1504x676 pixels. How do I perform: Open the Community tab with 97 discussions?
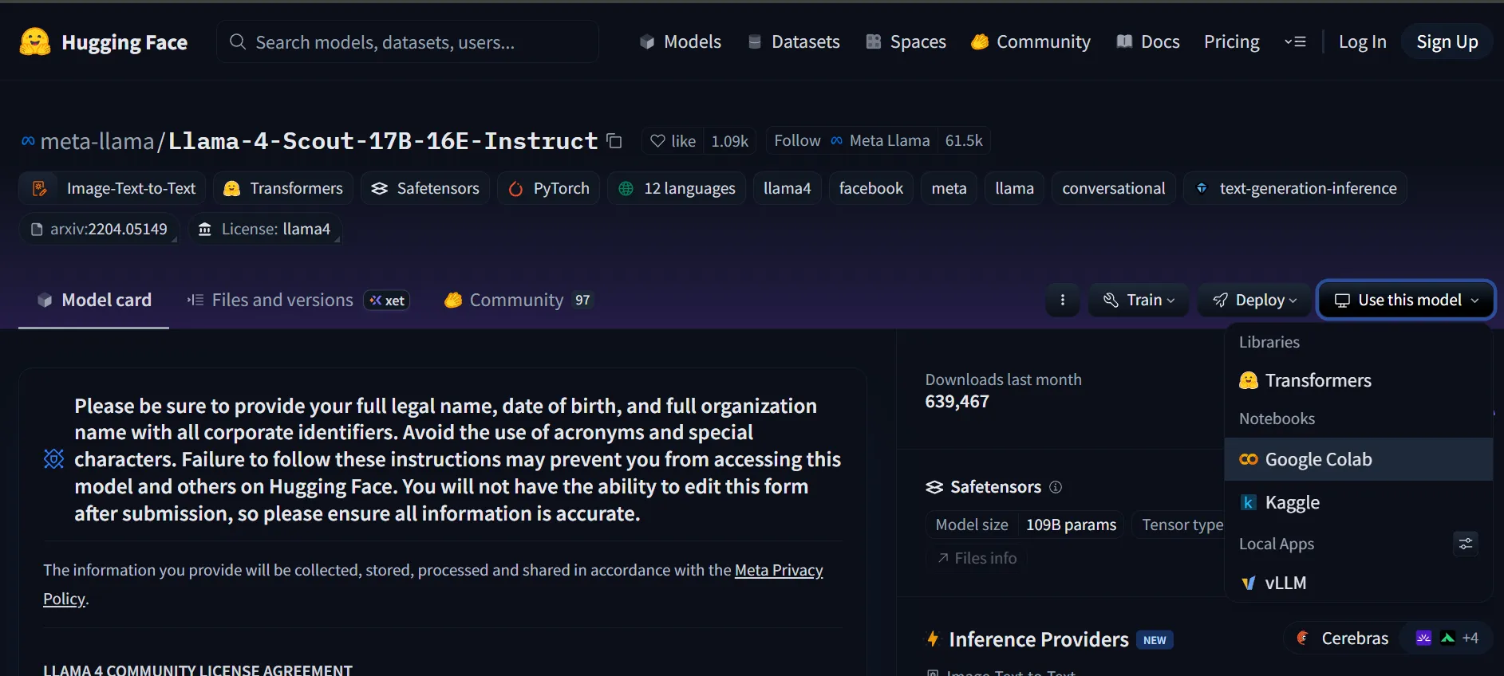pyautogui.click(x=518, y=300)
